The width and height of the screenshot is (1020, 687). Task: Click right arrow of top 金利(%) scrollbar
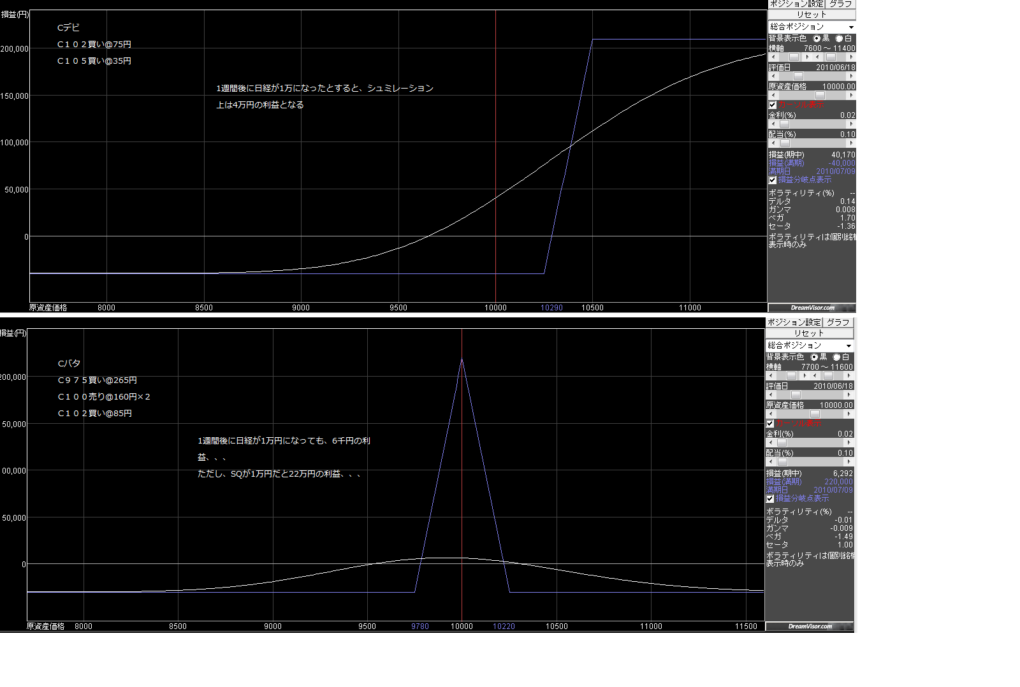(x=851, y=124)
